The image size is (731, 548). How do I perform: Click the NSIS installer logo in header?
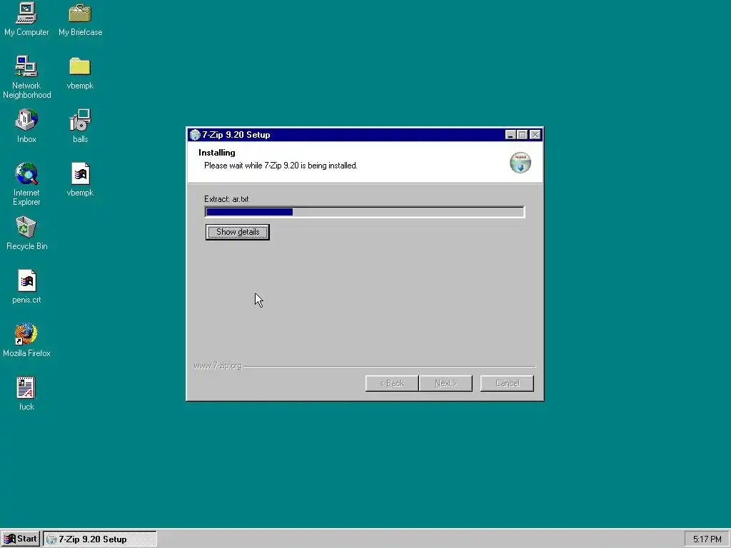coord(520,163)
